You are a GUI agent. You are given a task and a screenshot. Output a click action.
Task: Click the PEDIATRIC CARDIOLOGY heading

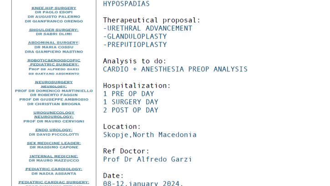(x=54, y=169)
